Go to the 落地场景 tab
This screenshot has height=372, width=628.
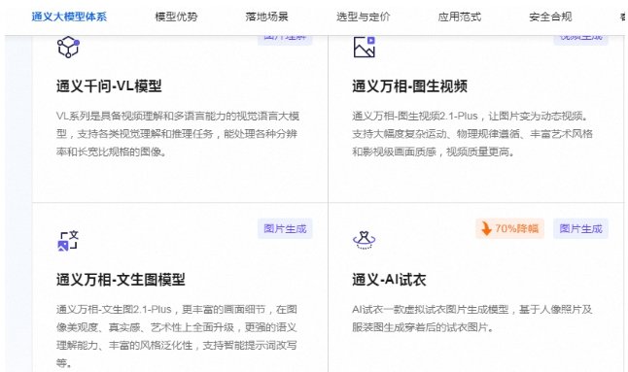point(266,17)
